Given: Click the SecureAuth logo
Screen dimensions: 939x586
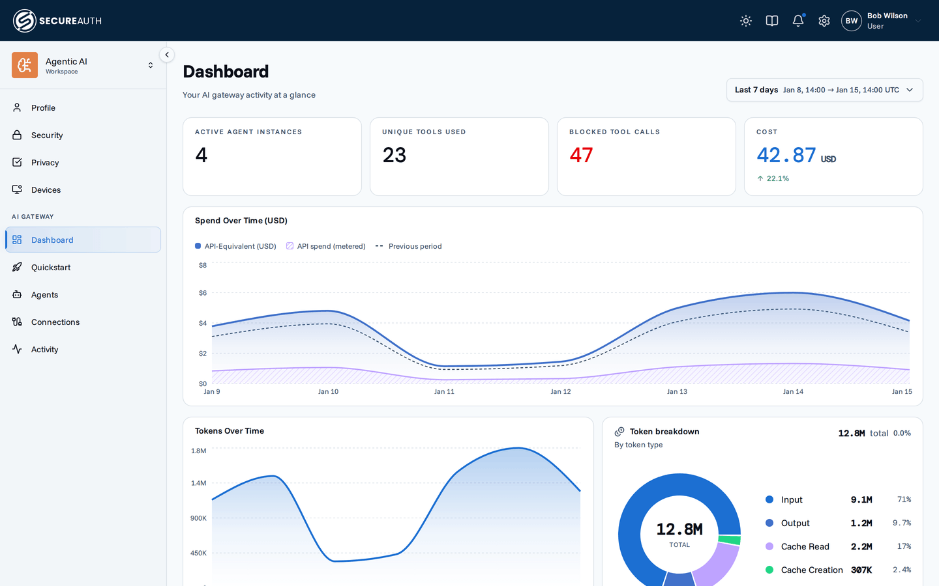Looking at the screenshot, I should pos(57,21).
